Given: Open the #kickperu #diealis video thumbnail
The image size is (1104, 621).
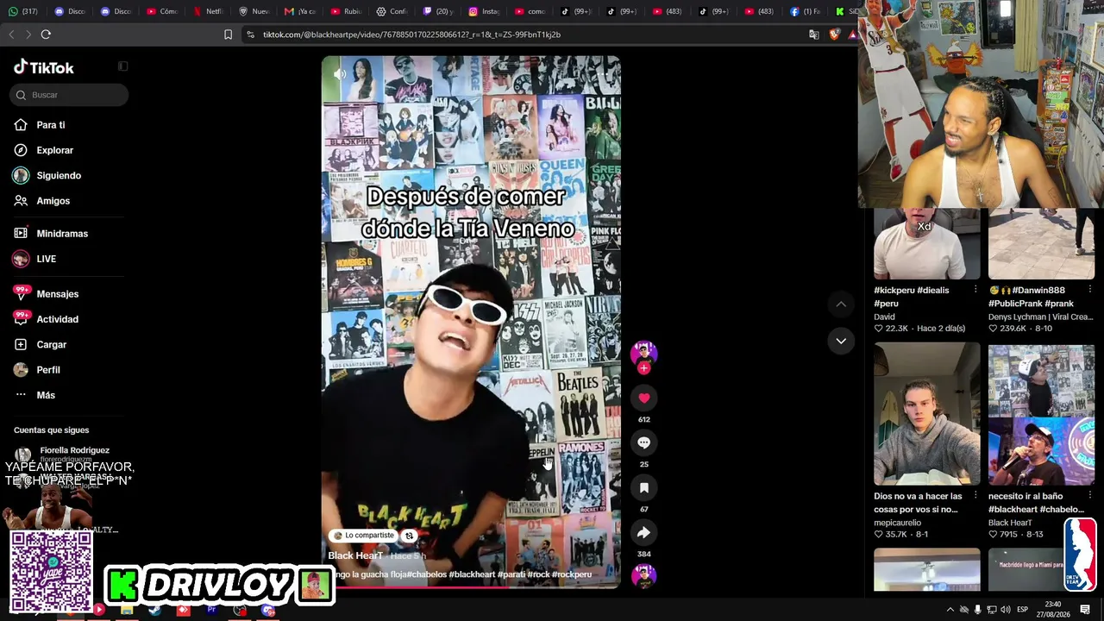Looking at the screenshot, I should (927, 244).
